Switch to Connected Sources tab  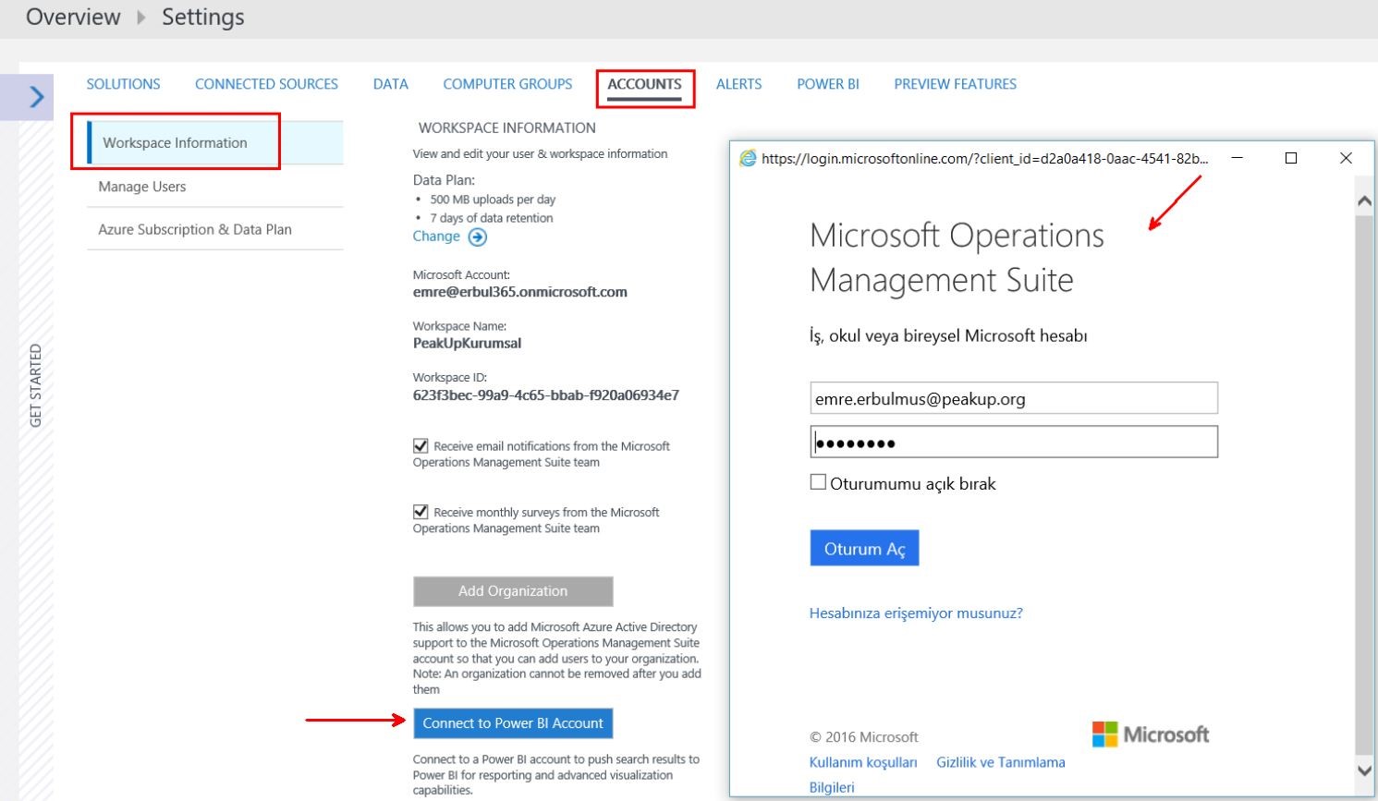[266, 84]
